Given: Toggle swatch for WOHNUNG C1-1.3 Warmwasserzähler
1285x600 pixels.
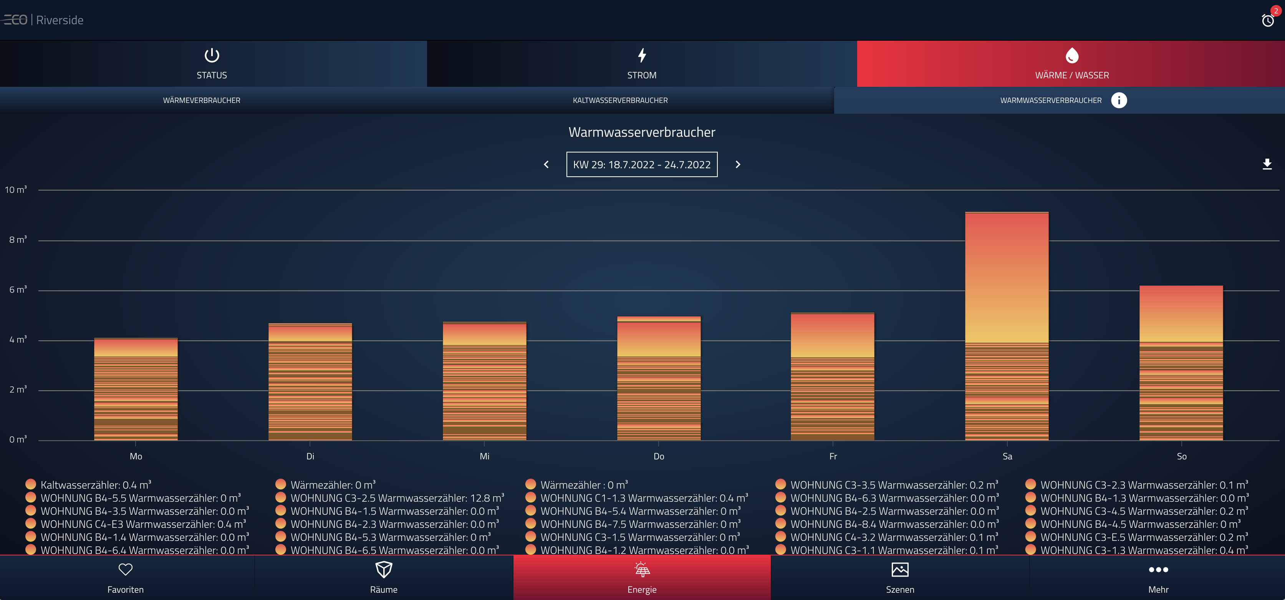Looking at the screenshot, I should click(x=531, y=497).
